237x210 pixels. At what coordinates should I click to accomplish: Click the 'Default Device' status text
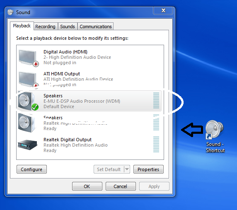pos(59,106)
